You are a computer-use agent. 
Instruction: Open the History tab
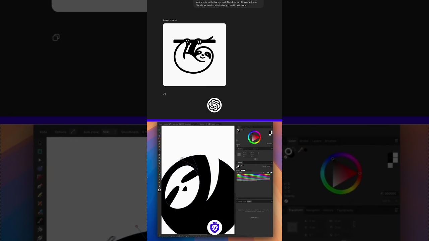[x=250, y=149]
